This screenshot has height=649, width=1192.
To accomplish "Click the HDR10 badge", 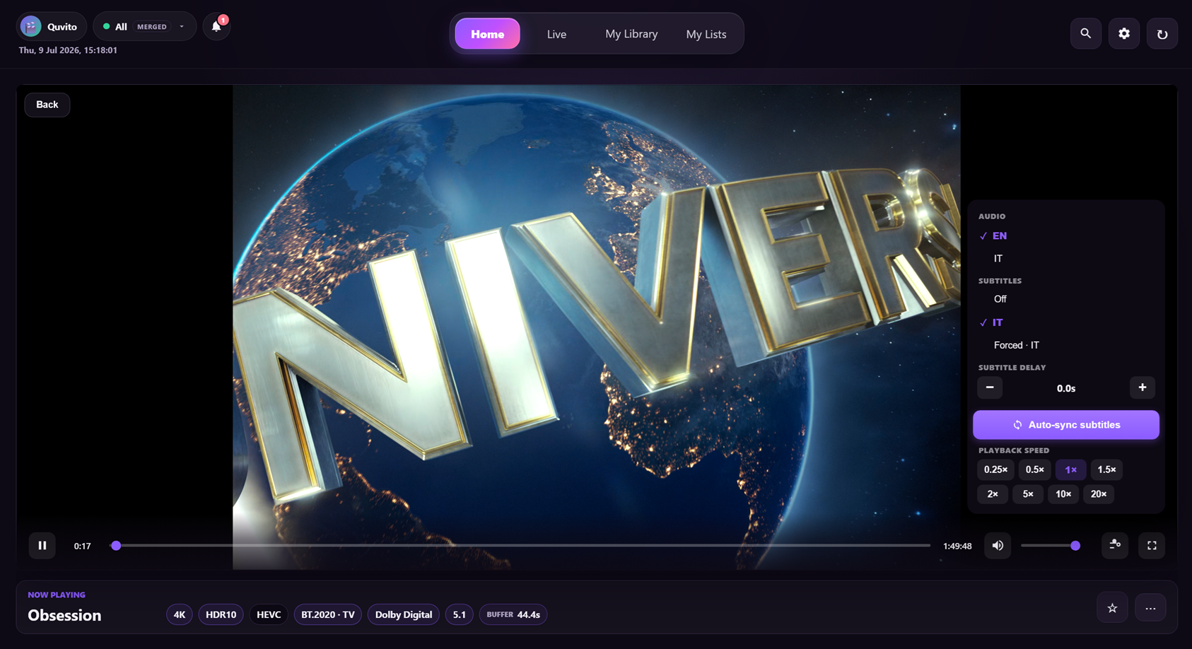I will pyautogui.click(x=221, y=614).
